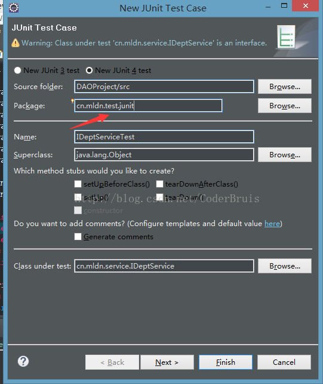Tick the Generate comments checkbox

click(x=78, y=237)
